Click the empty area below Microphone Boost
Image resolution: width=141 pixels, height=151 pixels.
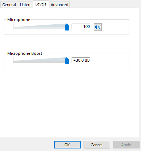[x=69, y=103]
